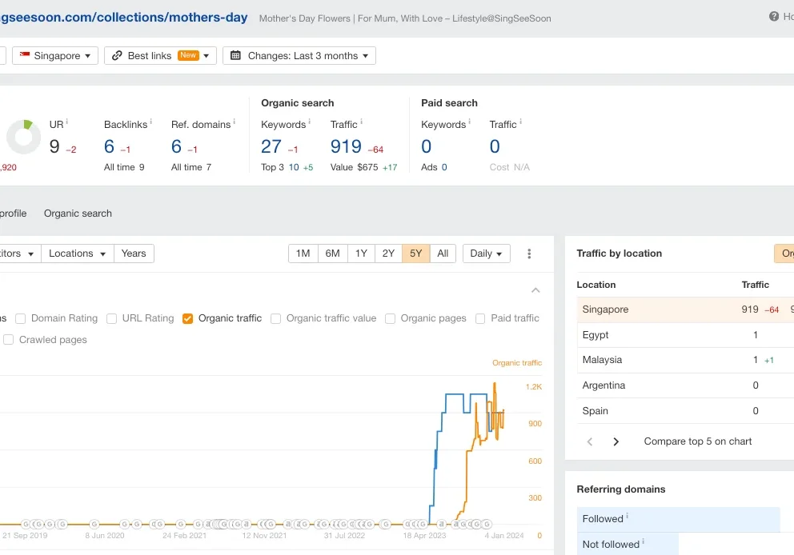Expand the Daily interval dropdown
794x555 pixels.
487,254
